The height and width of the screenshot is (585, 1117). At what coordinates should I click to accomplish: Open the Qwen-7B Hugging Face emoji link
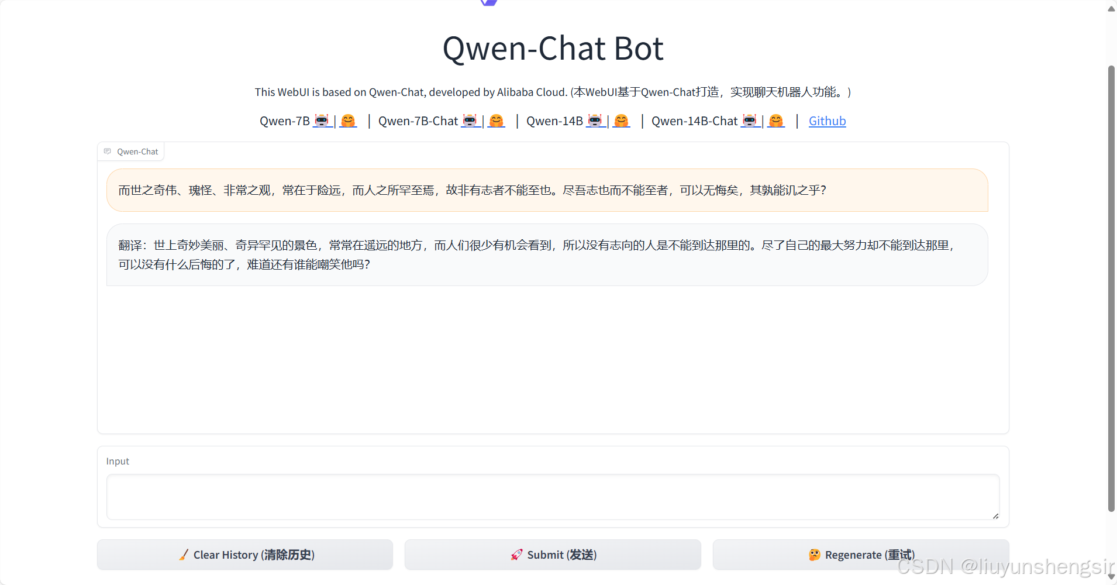pos(348,121)
